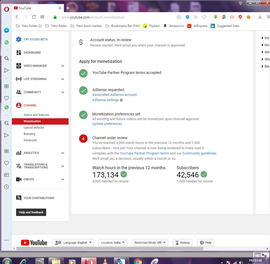The width and height of the screenshot is (270, 264).
Task: Open the news icon in Opera sidebar
Action: pyautogui.click(x=7, y=175)
